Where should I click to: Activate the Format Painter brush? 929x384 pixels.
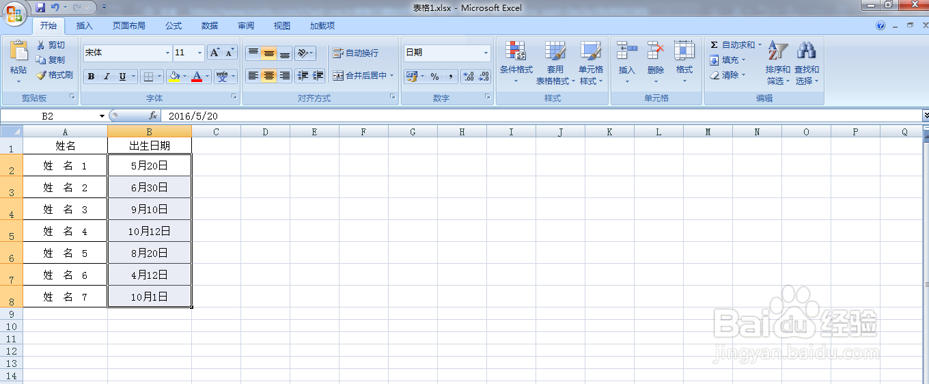click(41, 75)
